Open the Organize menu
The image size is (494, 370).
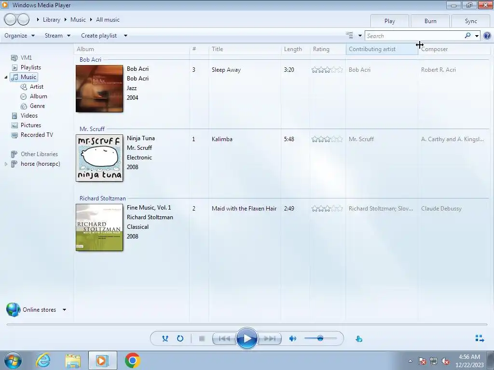click(19, 36)
